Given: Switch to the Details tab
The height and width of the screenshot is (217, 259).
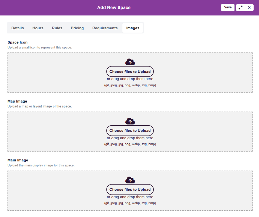Looking at the screenshot, I should coord(17,28).
